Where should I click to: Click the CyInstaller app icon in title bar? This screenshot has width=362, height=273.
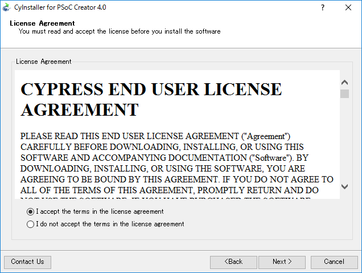[6, 7]
